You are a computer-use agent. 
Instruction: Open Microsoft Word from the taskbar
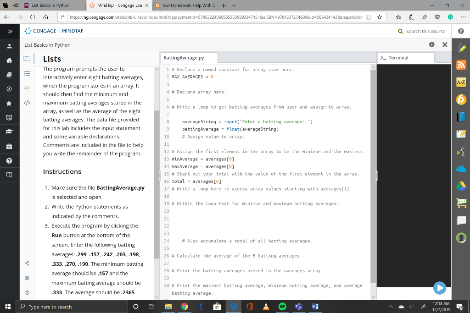(314, 306)
